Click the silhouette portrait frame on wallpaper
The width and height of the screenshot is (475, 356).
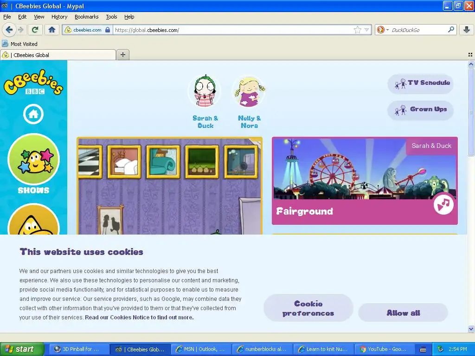pyautogui.click(x=110, y=219)
